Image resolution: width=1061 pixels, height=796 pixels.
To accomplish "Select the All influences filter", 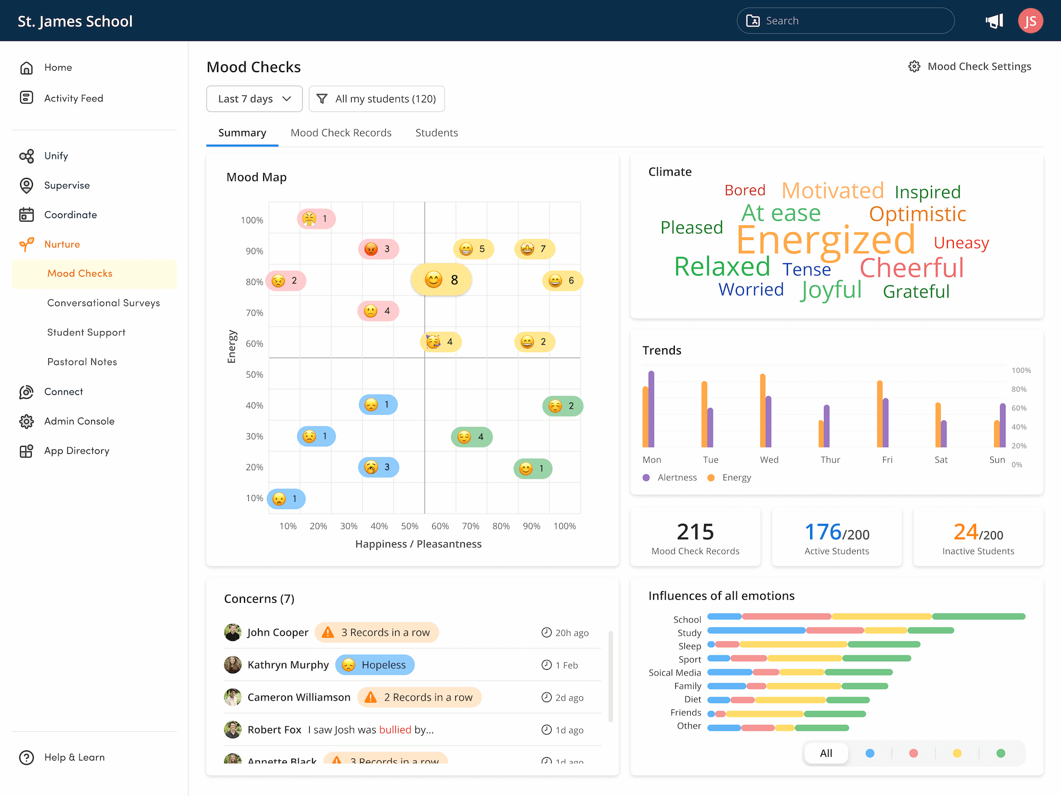I will 825,753.
